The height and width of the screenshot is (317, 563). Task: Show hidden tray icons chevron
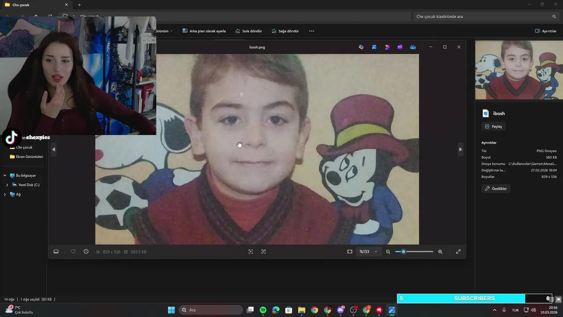click(494, 310)
